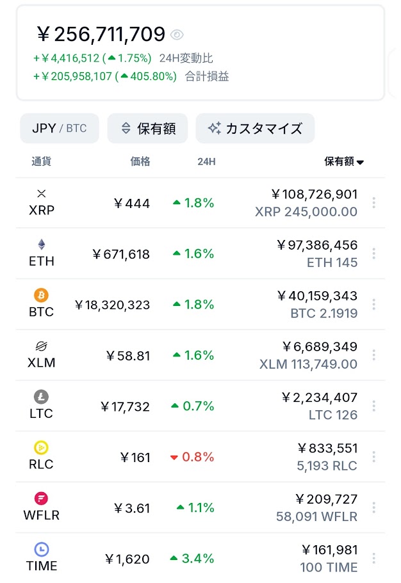Click the Litecoin icon
The width and height of the screenshot is (401, 583).
coord(42,397)
